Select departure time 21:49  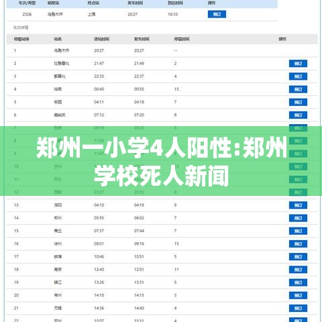tap(139, 64)
